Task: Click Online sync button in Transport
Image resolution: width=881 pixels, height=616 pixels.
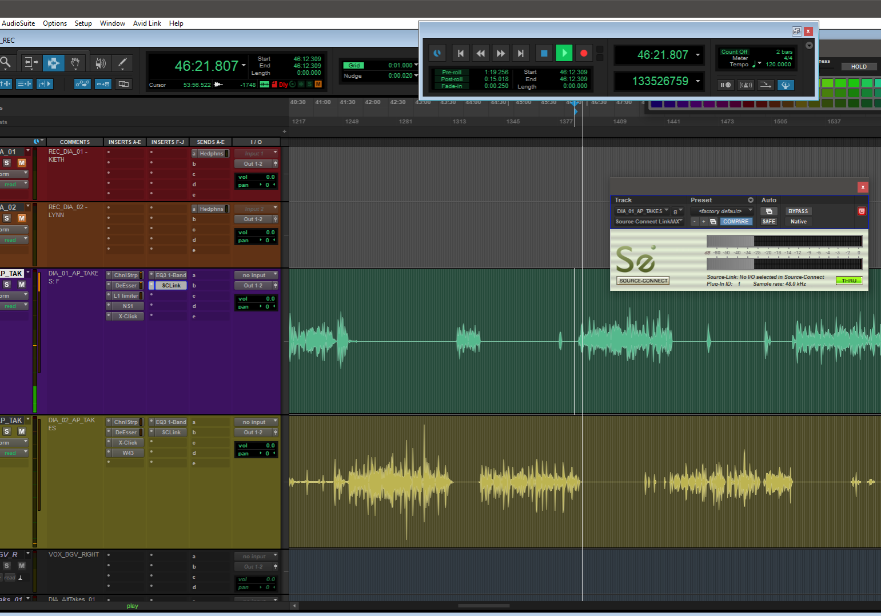Action: [x=437, y=53]
